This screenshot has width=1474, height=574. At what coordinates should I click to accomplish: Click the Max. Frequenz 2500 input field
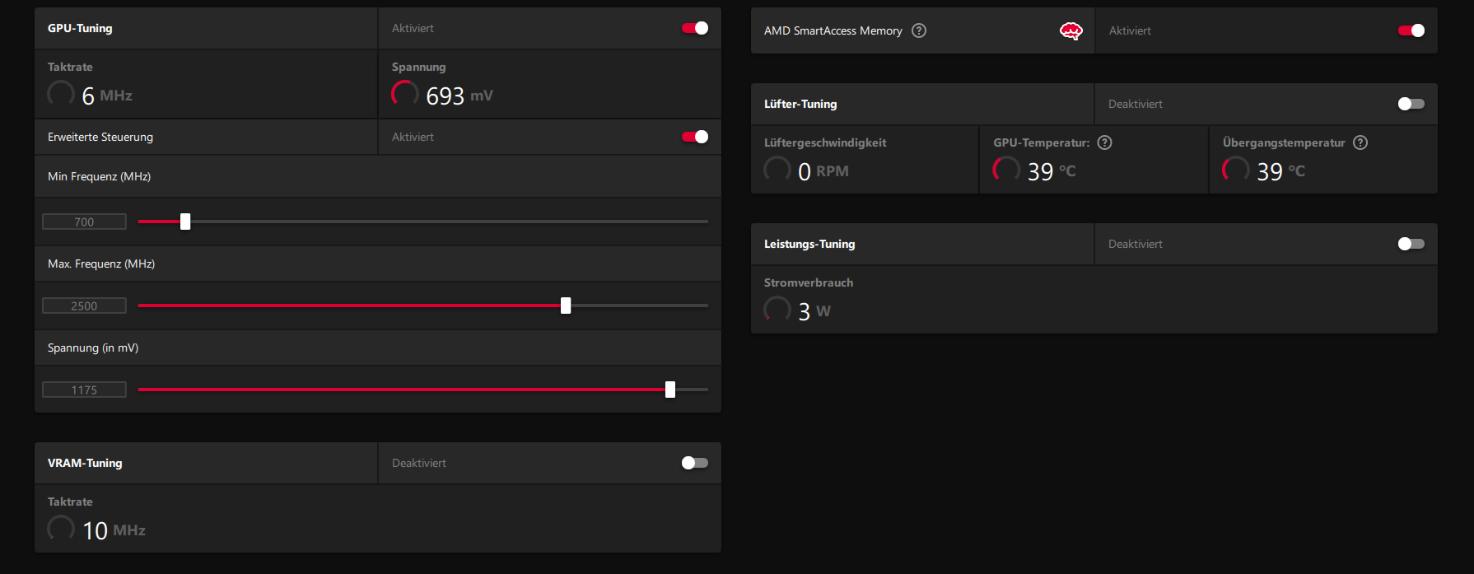(84, 306)
